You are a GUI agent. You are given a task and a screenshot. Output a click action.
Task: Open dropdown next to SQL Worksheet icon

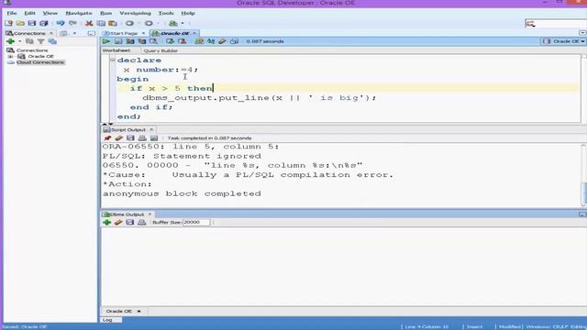click(x=183, y=23)
